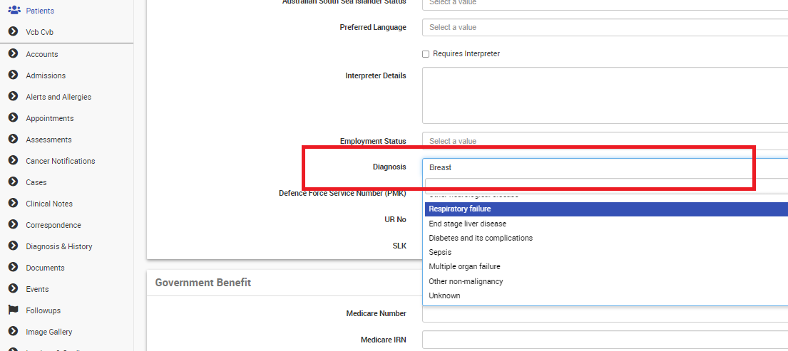
Task: Click the Medicare Number input field
Action: (x=605, y=315)
